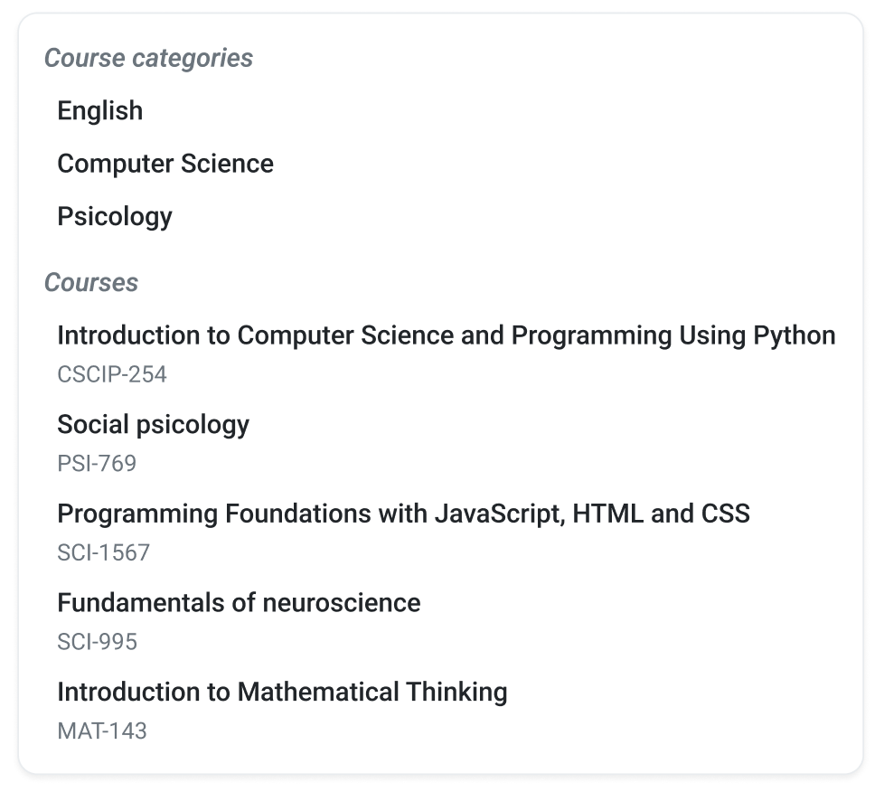Select the JavaScript, HTML and CSS course result
The width and height of the screenshot is (884, 792).
404,514
